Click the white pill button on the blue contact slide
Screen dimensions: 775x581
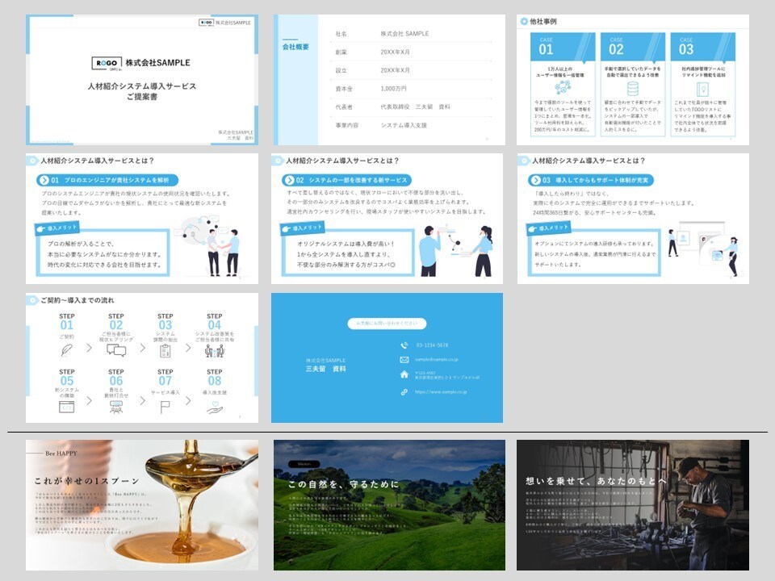(387, 323)
